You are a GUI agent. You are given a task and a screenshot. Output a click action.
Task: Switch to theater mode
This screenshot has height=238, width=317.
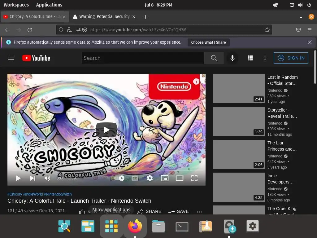[x=180, y=178]
